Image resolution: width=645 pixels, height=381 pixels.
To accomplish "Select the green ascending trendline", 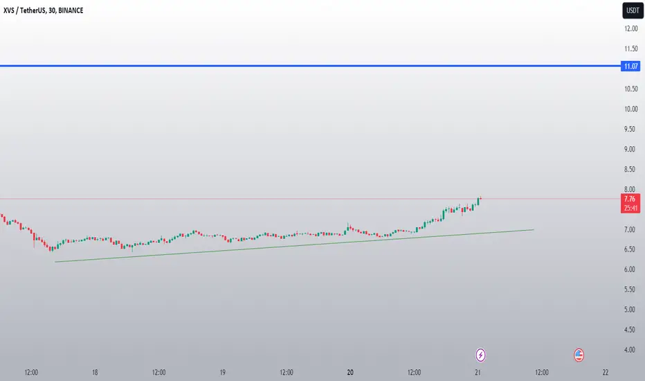I will (294, 246).
